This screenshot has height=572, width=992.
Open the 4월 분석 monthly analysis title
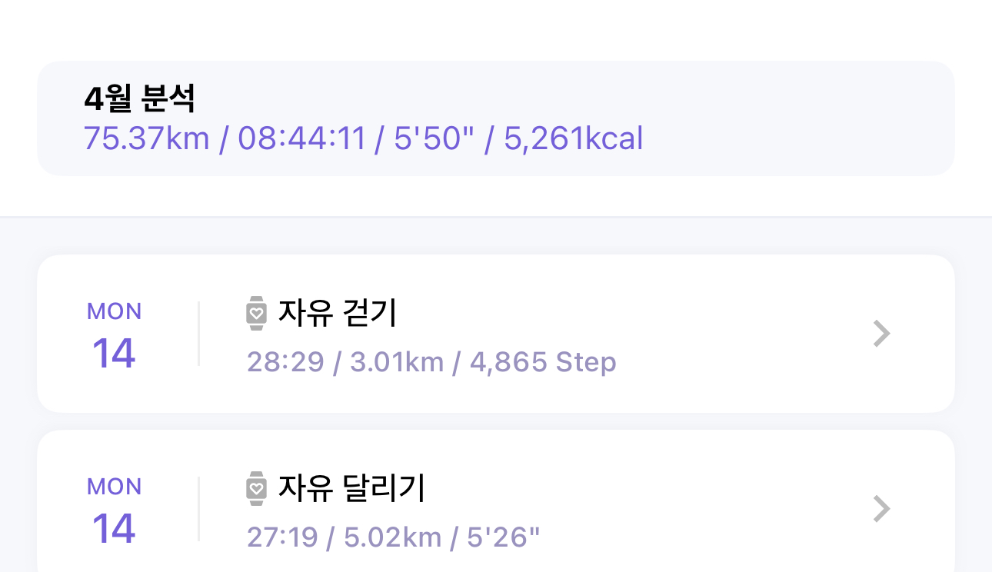click(140, 98)
